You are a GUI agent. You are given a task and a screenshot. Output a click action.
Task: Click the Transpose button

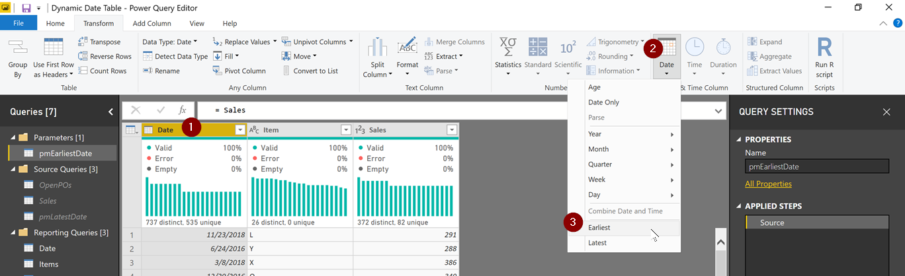click(x=99, y=42)
